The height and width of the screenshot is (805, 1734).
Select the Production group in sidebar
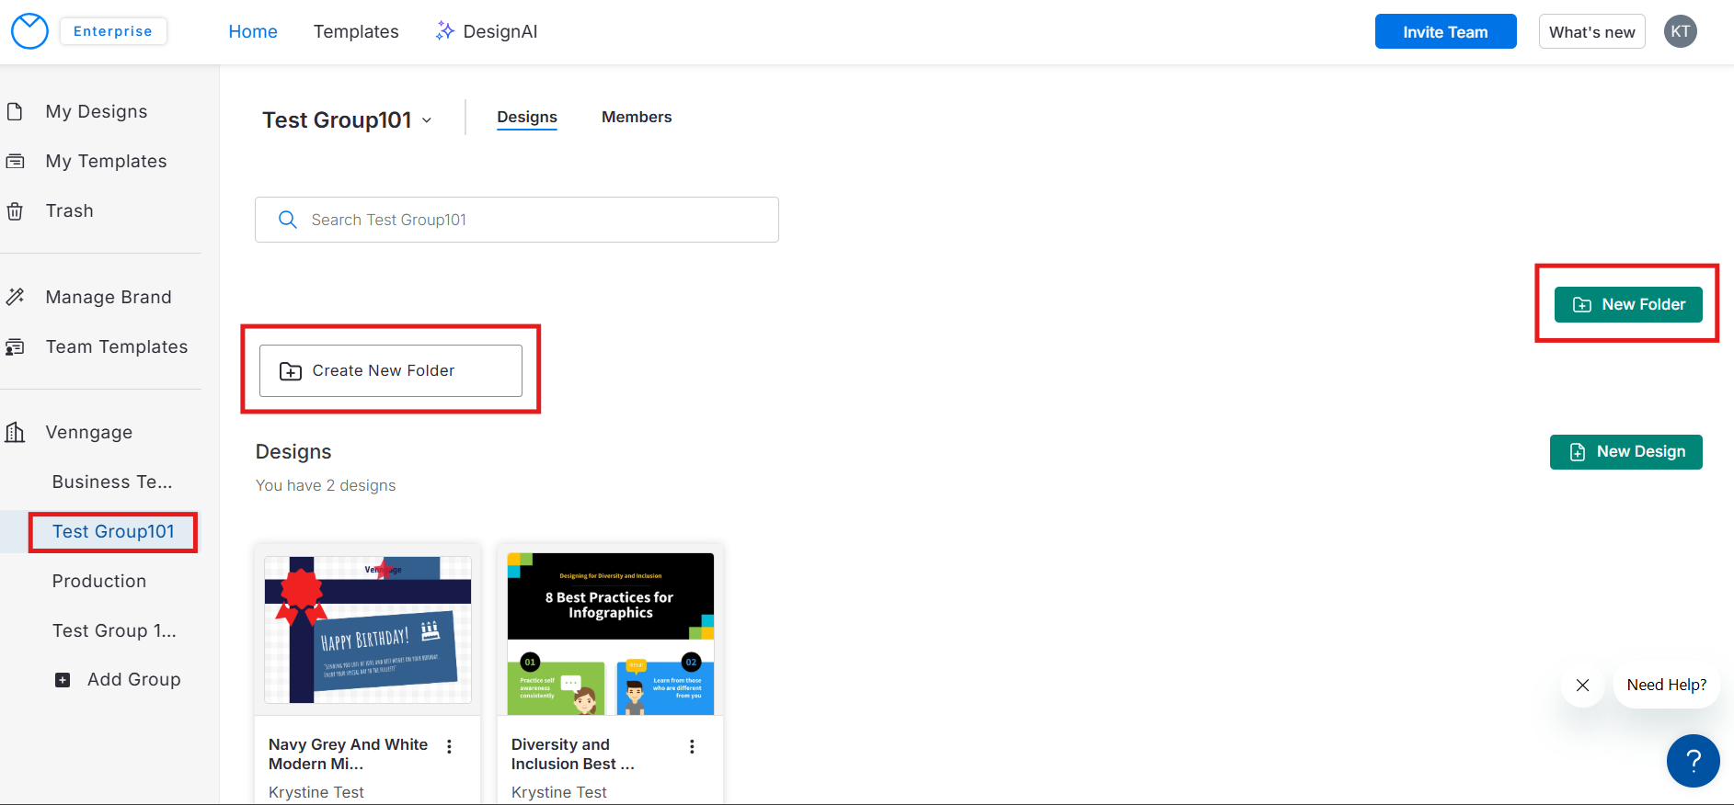click(99, 581)
